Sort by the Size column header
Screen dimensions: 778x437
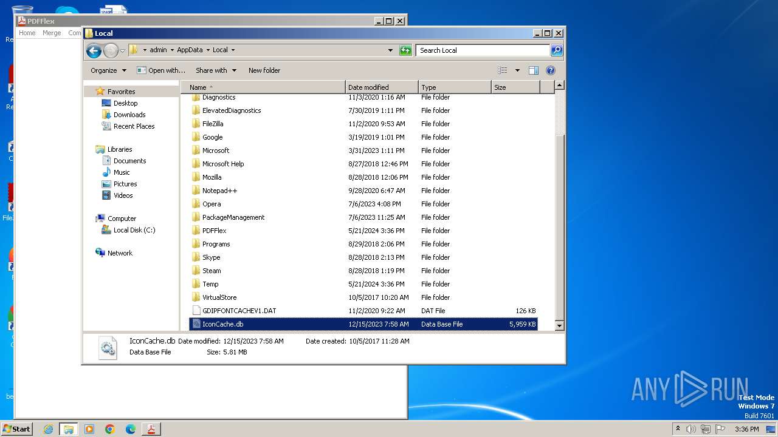pos(515,87)
